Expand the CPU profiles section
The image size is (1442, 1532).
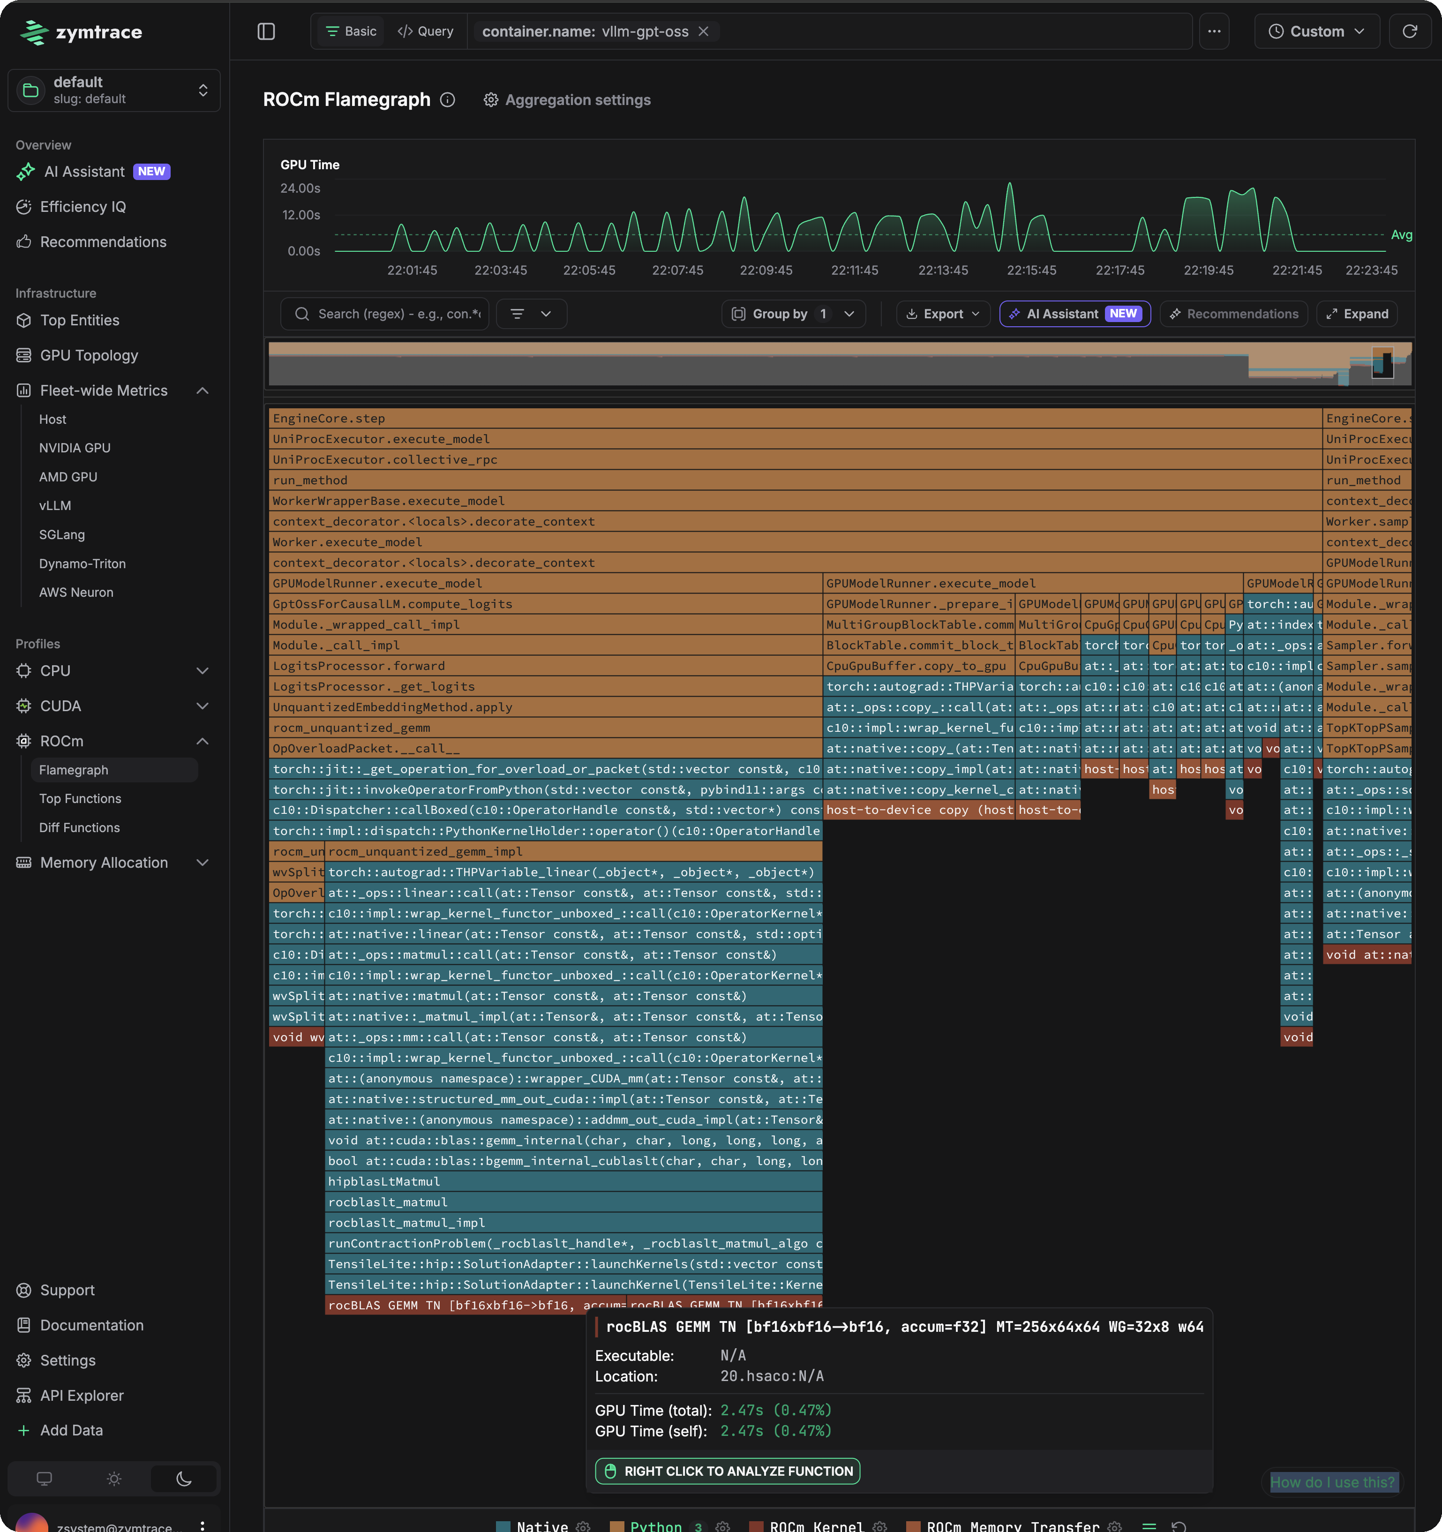(x=202, y=670)
